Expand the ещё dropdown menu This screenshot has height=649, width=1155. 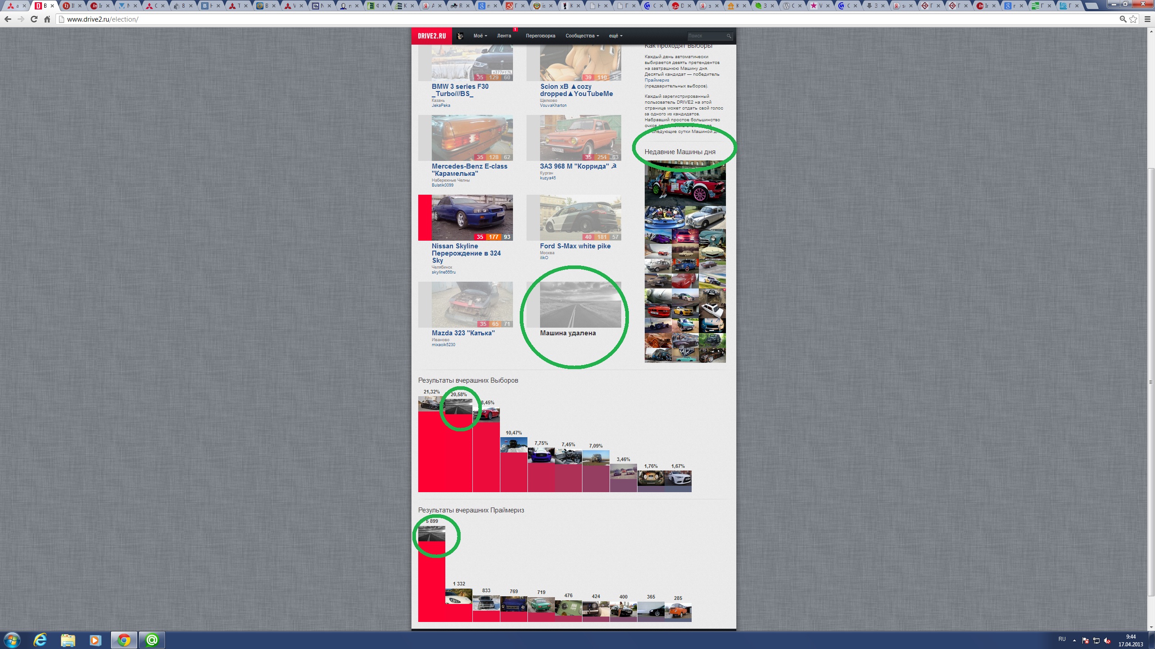615,36
